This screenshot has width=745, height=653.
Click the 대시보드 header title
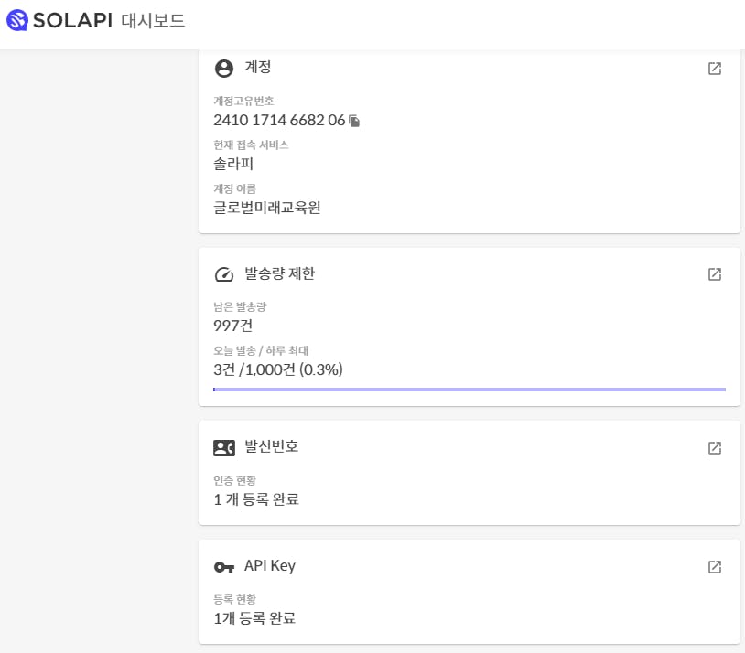click(153, 20)
